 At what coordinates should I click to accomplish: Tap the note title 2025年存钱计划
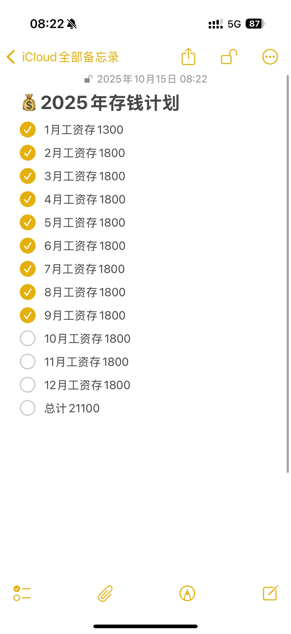click(110, 103)
